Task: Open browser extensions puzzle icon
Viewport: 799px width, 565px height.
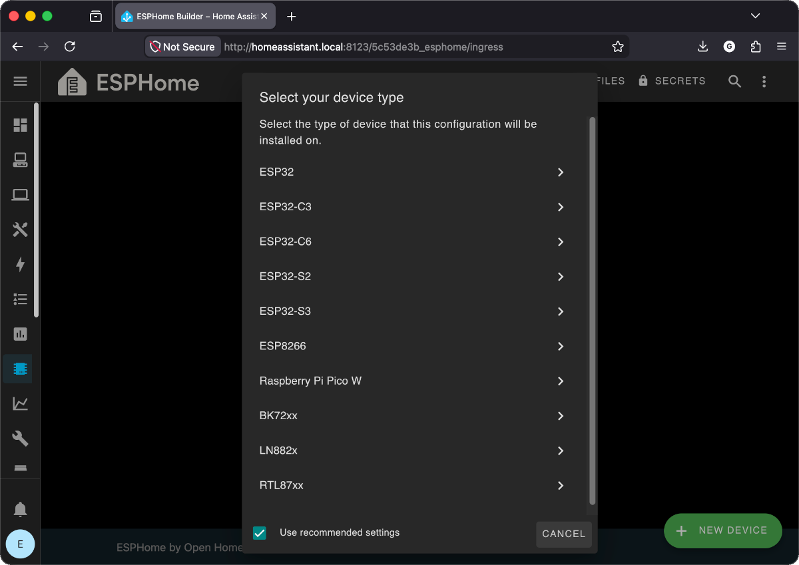Action: 756,47
